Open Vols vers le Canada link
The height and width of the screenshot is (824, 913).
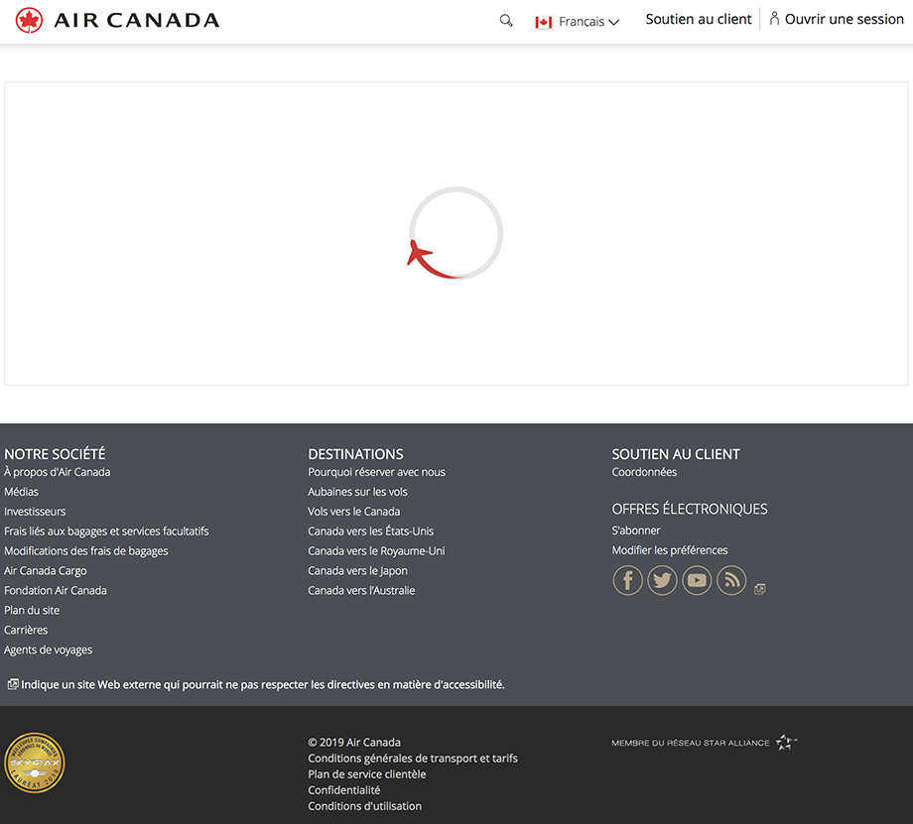[x=354, y=512]
